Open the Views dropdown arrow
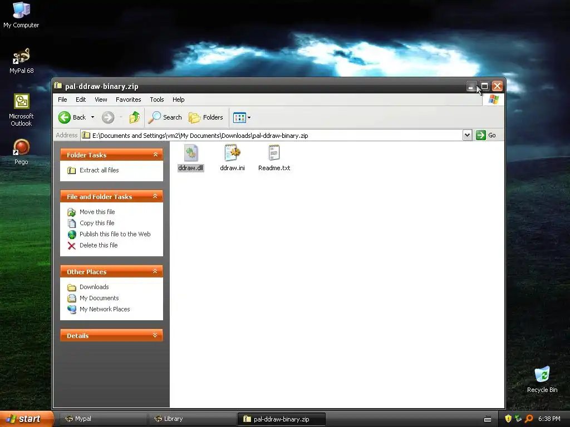This screenshot has height=427, width=570. tap(249, 118)
